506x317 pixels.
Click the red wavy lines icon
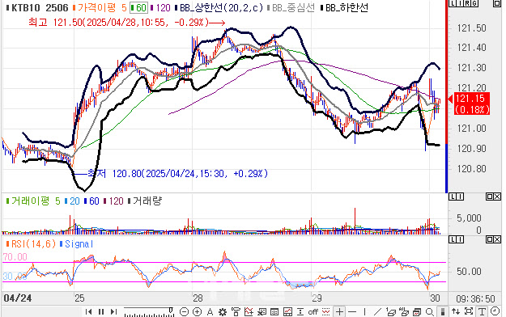coord(326,312)
